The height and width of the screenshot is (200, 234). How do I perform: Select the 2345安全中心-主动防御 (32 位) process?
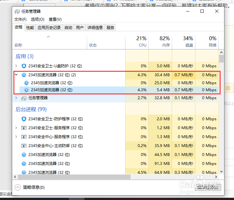[x=56, y=146]
